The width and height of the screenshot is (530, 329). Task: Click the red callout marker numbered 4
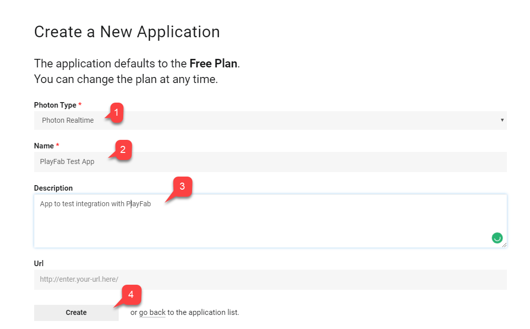pos(130,295)
